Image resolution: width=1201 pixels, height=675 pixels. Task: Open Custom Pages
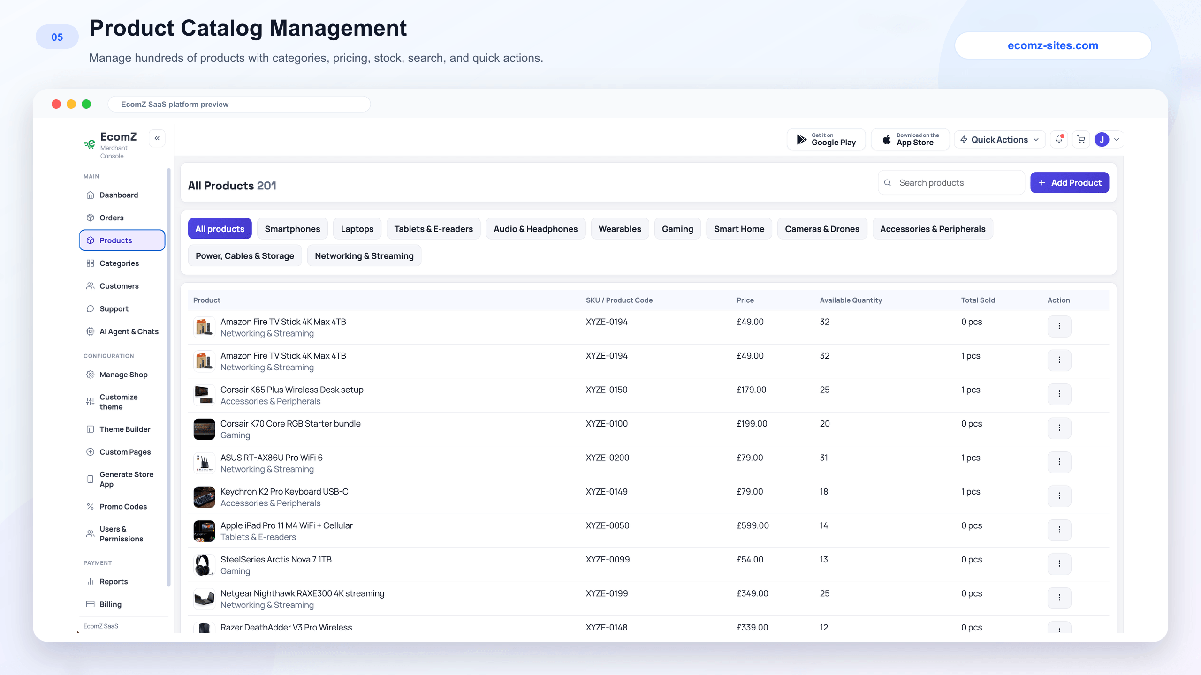[122, 452]
